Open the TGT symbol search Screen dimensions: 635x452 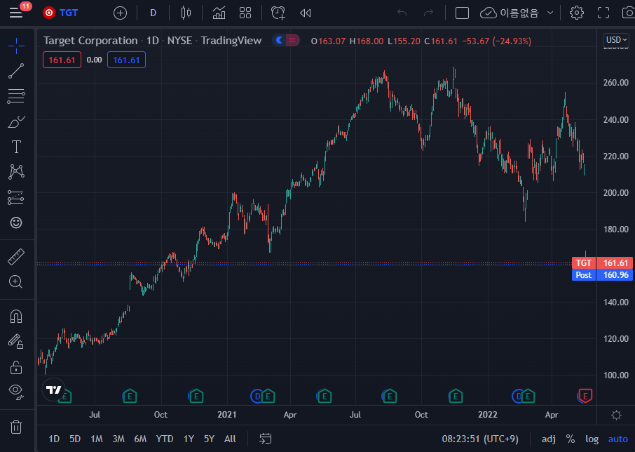(x=61, y=13)
